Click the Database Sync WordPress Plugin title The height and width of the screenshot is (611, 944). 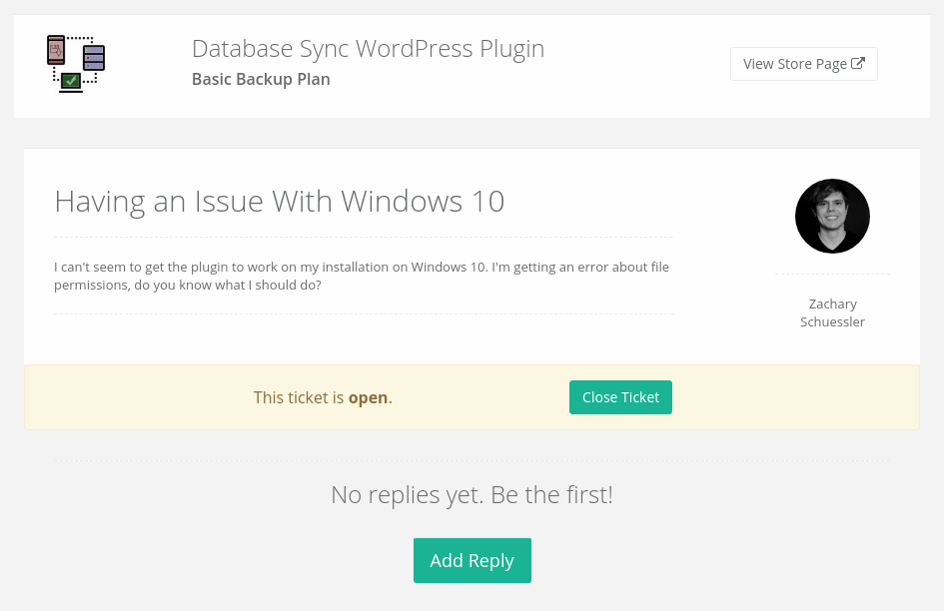point(368,49)
